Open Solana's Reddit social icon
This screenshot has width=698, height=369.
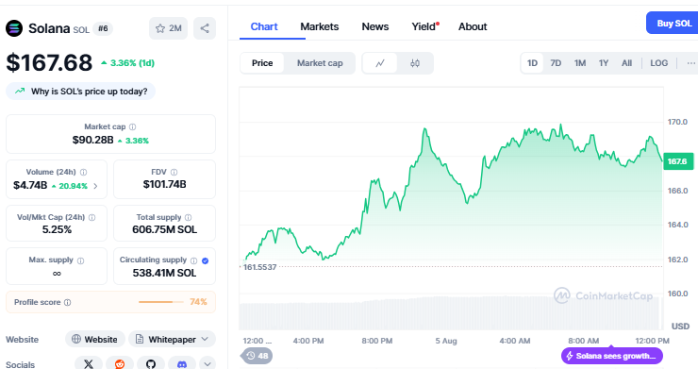coord(120,364)
